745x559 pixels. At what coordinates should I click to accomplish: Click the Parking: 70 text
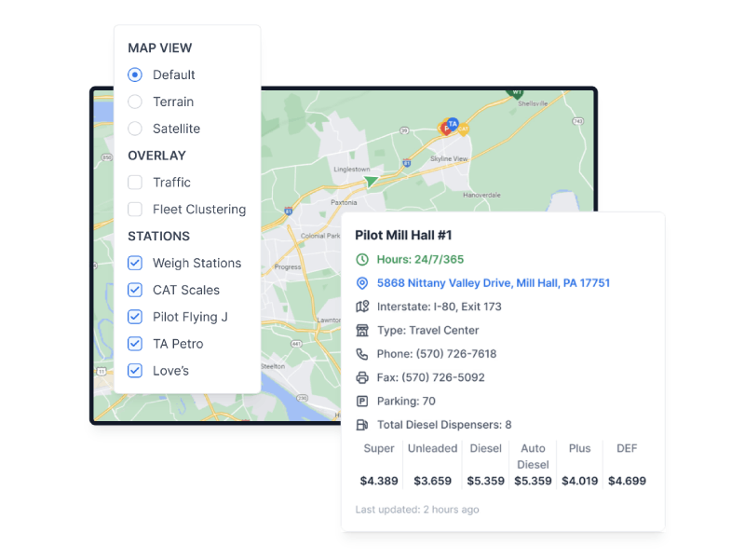pyautogui.click(x=406, y=402)
